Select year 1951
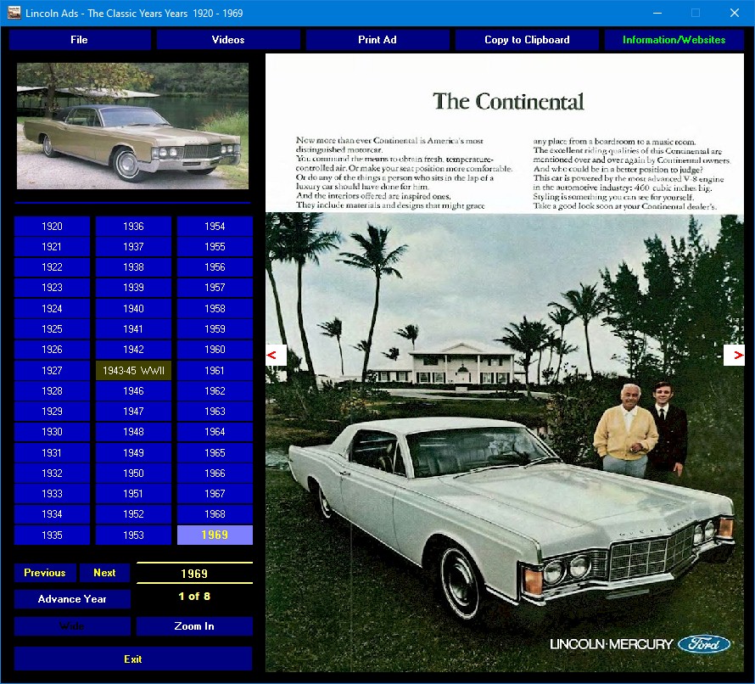 133,494
